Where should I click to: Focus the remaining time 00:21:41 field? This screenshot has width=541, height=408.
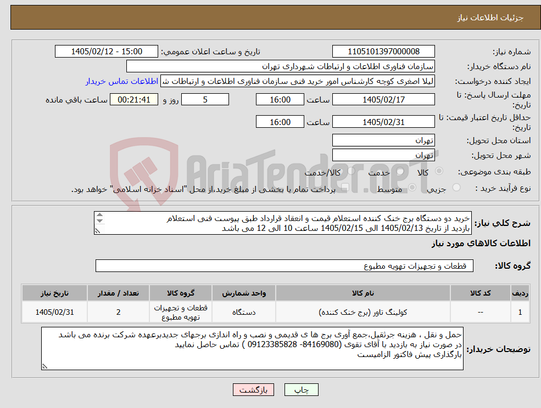(x=134, y=100)
